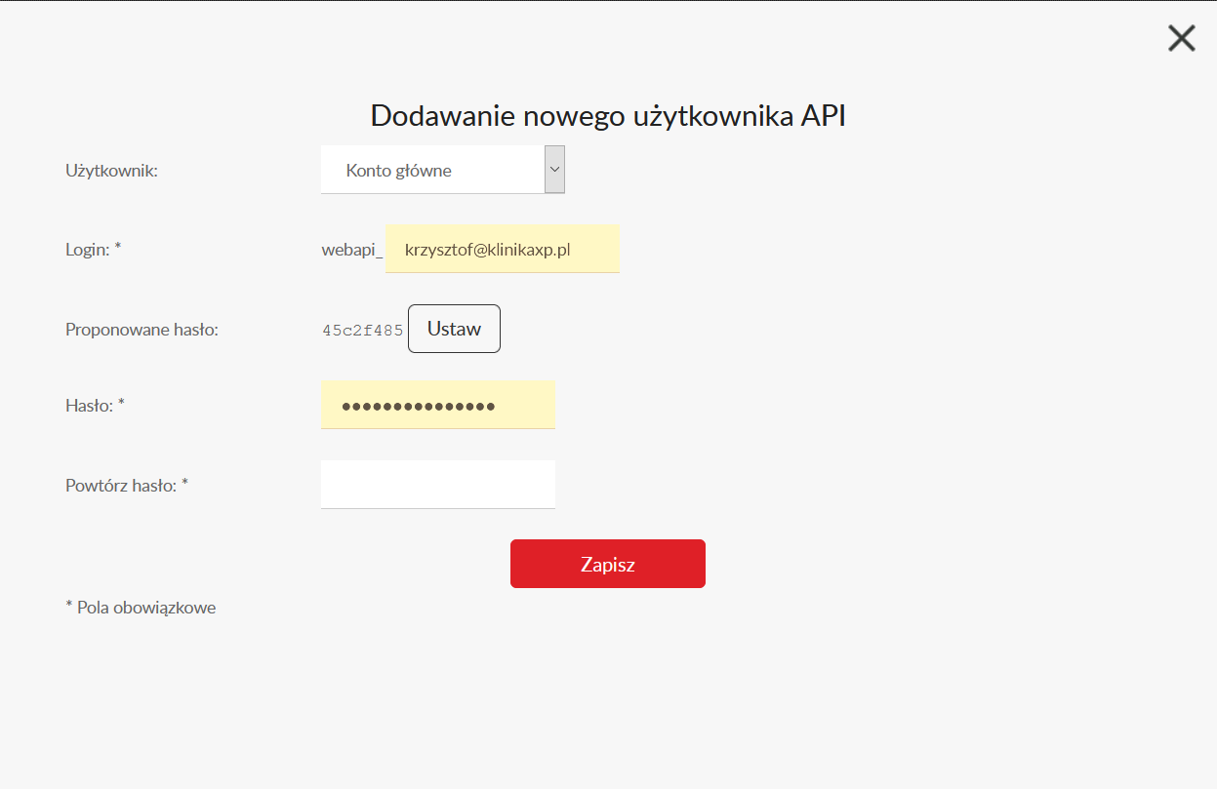Open the Użytkownik dropdown arrow
Image resolution: width=1217 pixels, height=789 pixels.
(554, 170)
